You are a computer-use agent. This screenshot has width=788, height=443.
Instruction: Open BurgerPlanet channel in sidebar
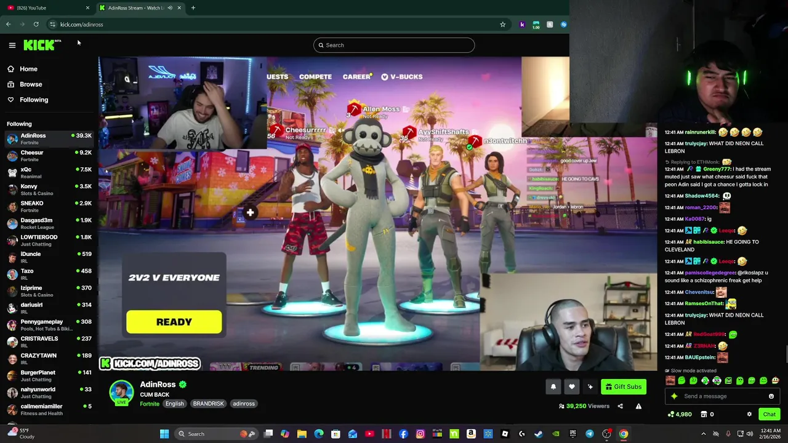click(x=49, y=376)
